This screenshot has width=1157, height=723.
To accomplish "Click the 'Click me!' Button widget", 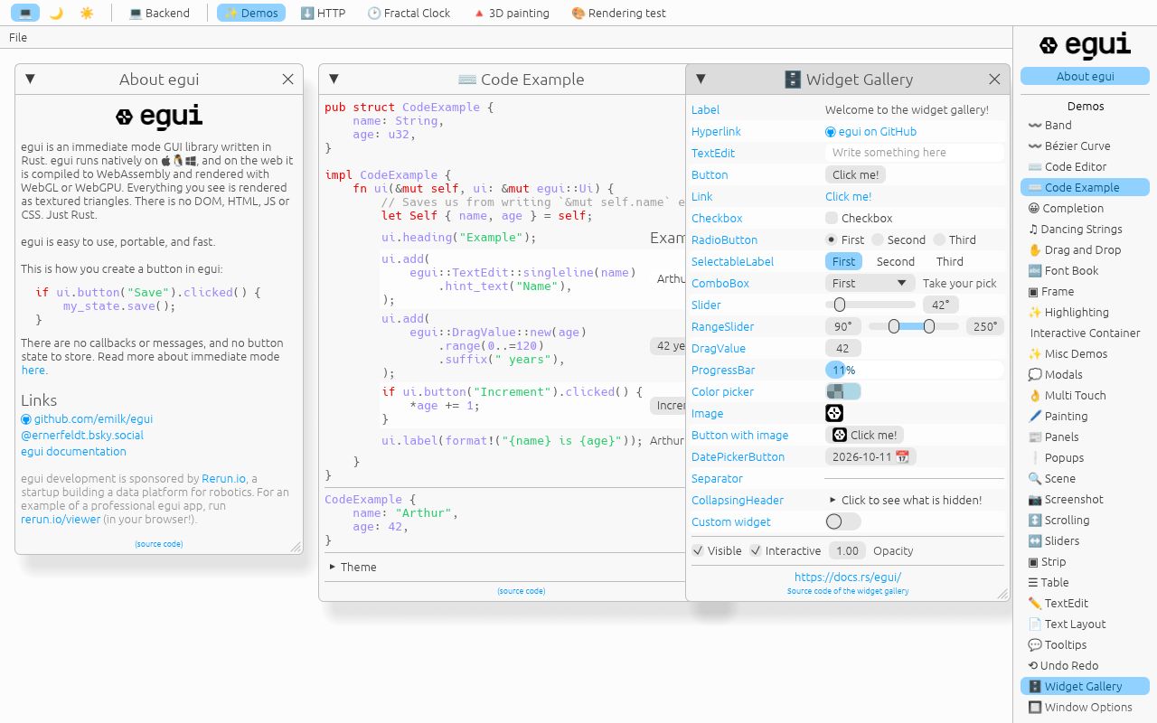I will pyautogui.click(x=855, y=174).
